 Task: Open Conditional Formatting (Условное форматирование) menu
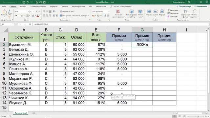pos(118,14)
